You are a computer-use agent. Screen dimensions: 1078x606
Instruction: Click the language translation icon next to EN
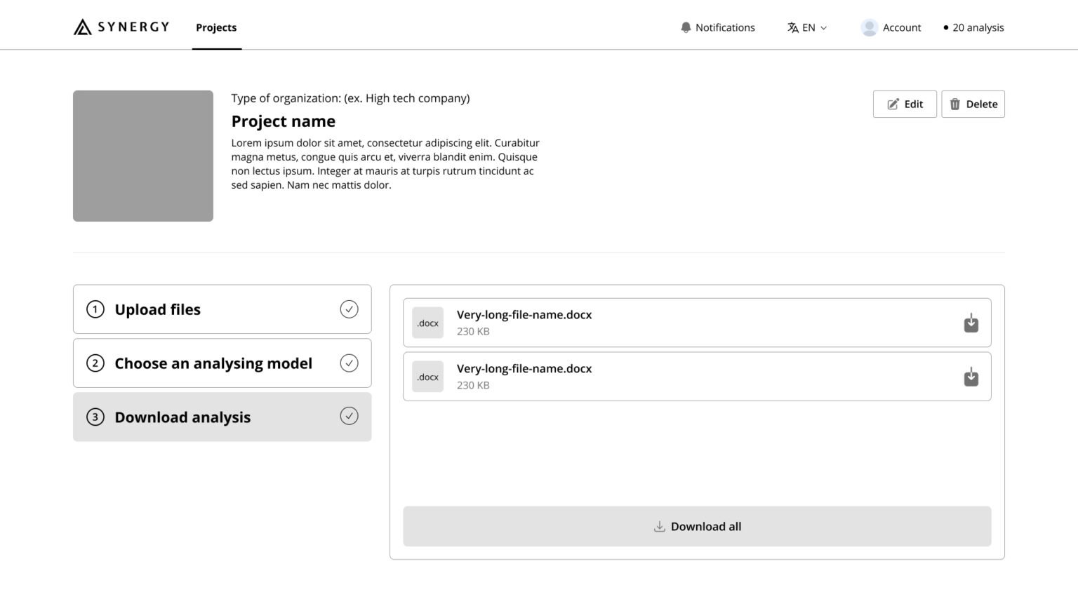[x=794, y=27]
